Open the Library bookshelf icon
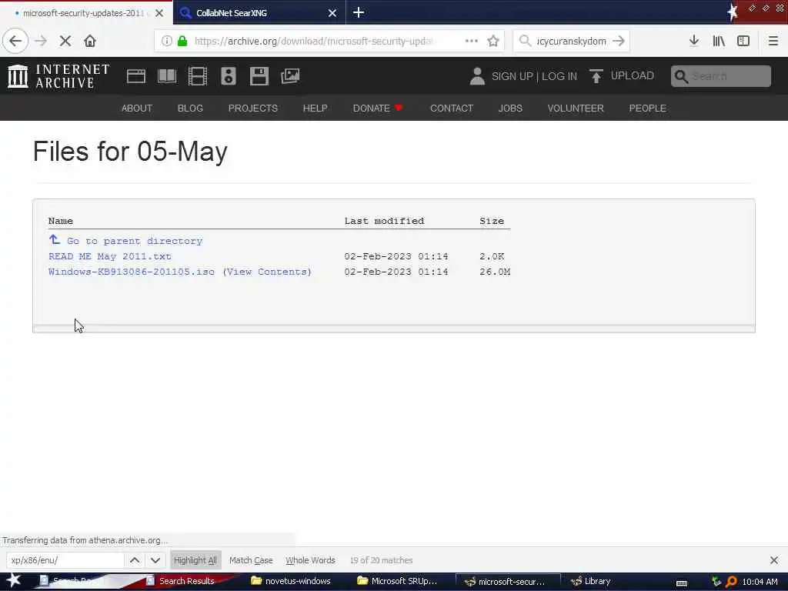Image resolution: width=788 pixels, height=591 pixels. [719, 41]
